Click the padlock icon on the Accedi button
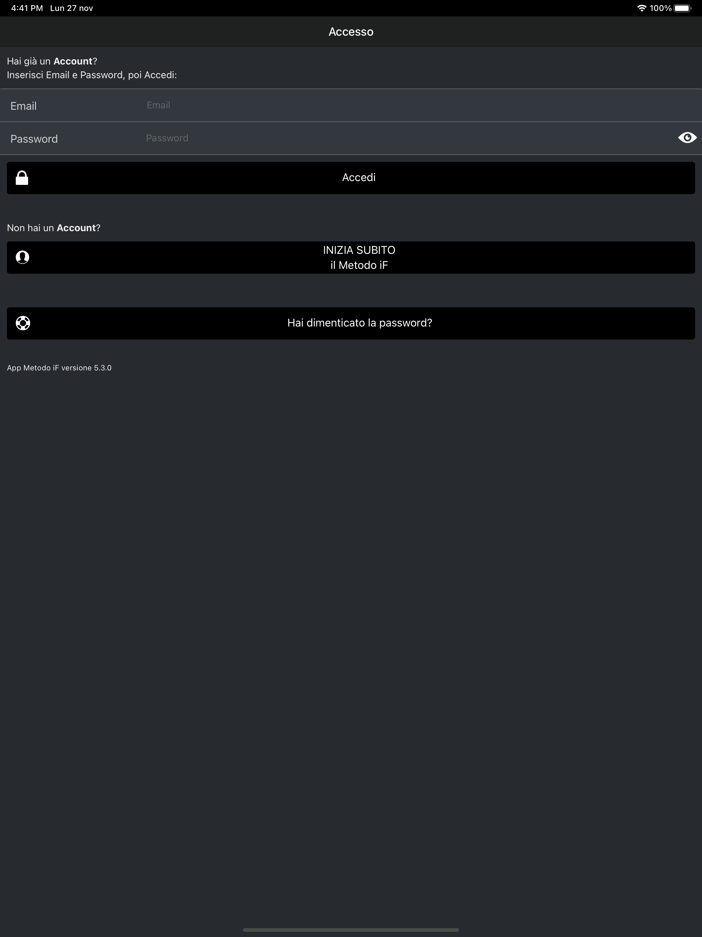 point(22,178)
